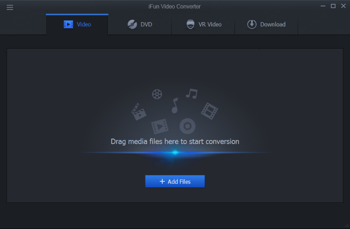Switch to the Video tab
The height and width of the screenshot is (229, 350).
77,24
